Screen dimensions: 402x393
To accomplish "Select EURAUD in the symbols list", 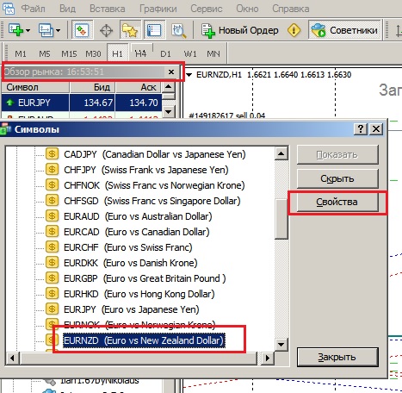I will point(138,216).
